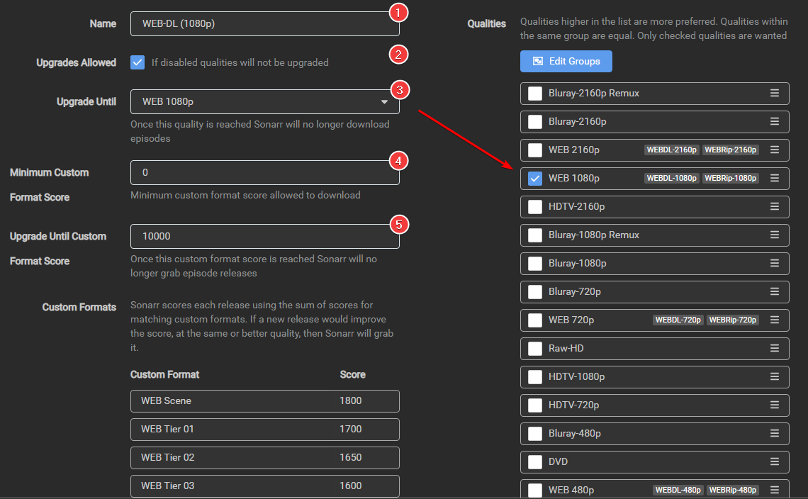The width and height of the screenshot is (808, 499).
Task: Open the Upgrade Until dropdown
Action: coord(264,101)
